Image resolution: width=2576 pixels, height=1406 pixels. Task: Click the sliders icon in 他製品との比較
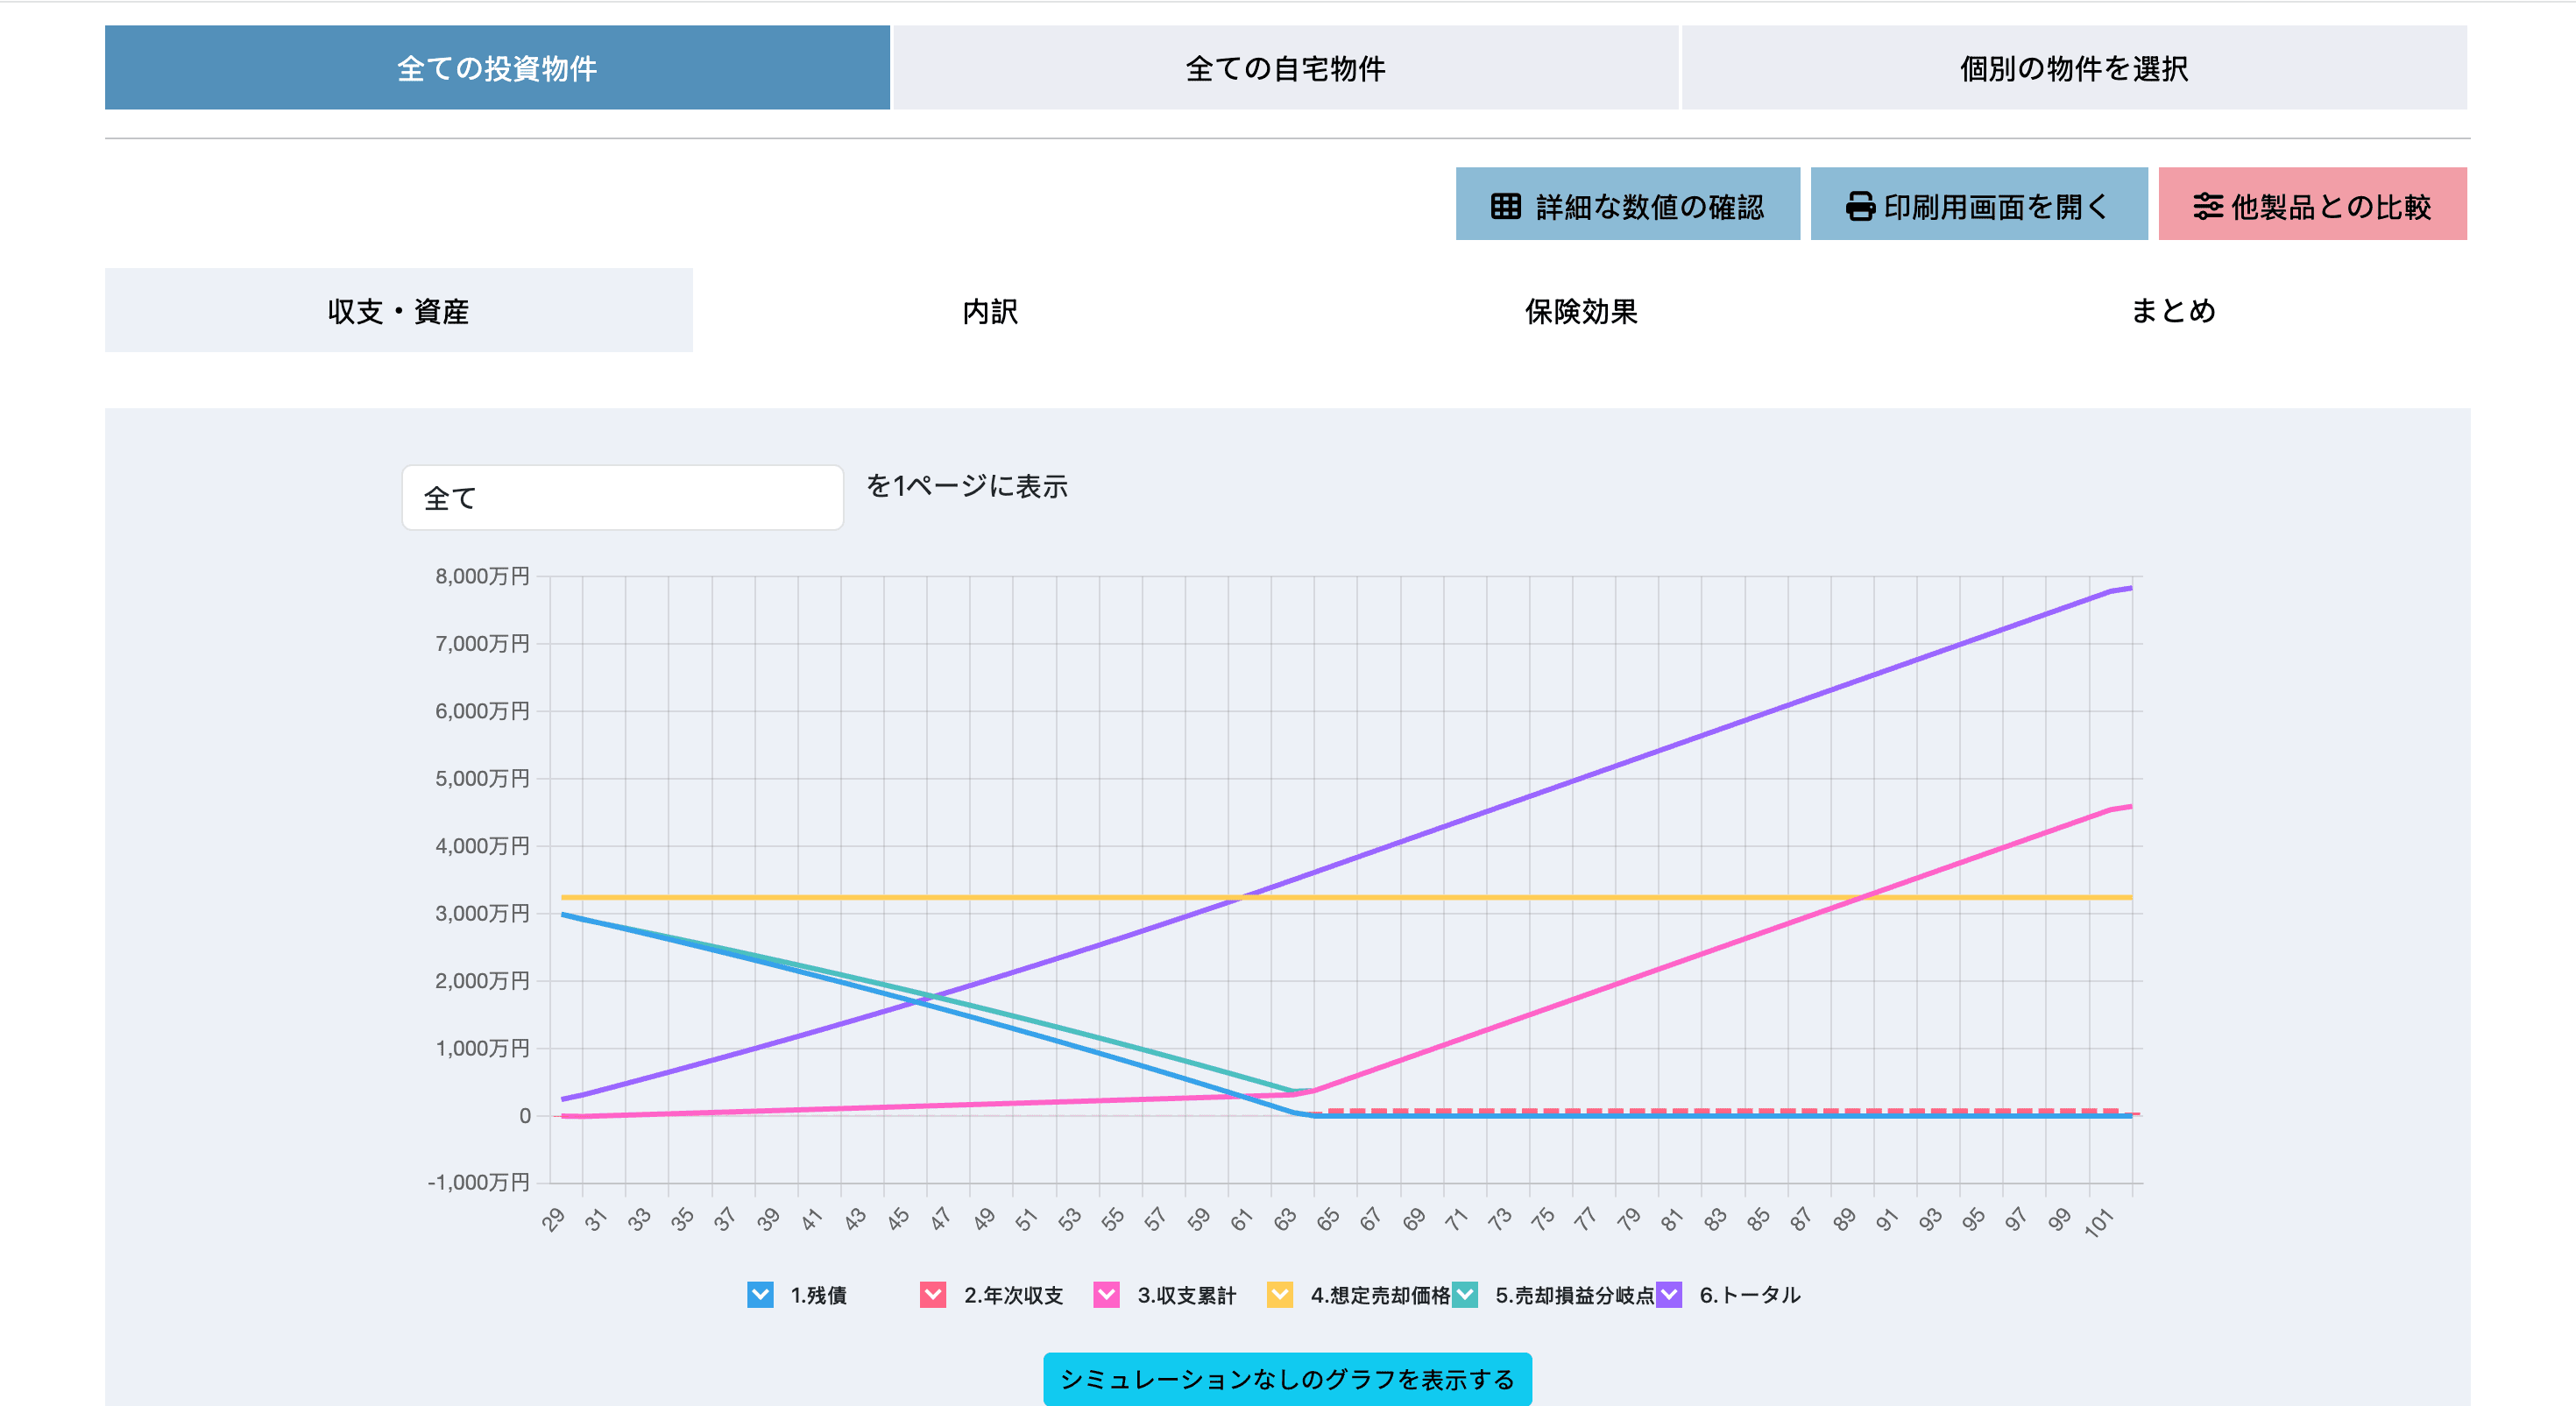(2207, 206)
